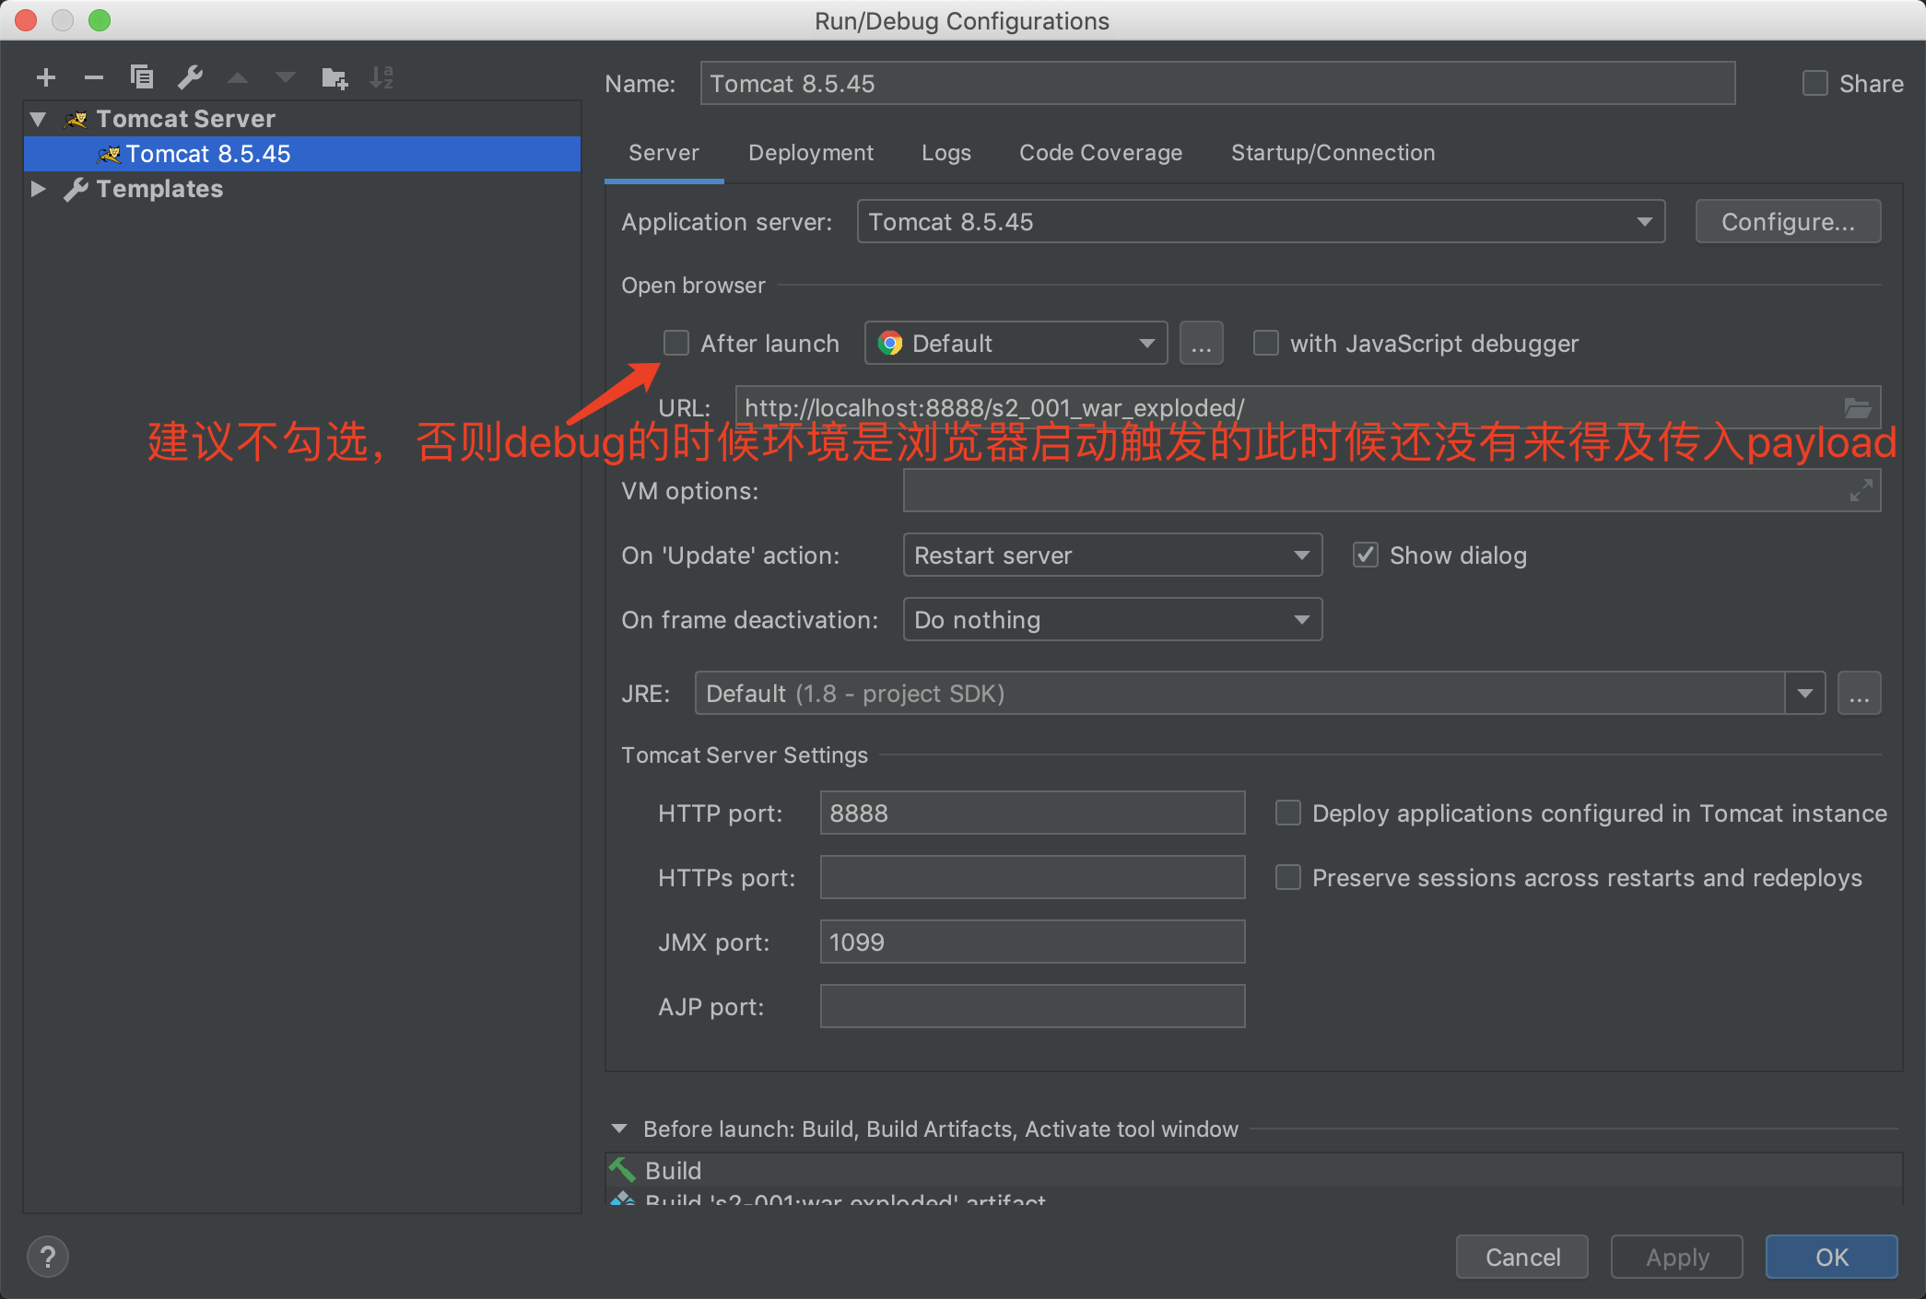Screen dimensions: 1926x1299
Task: Create new folder for configurations
Action: 335,78
